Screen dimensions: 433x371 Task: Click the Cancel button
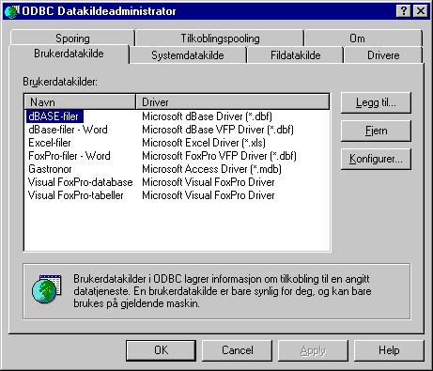pyautogui.click(x=238, y=350)
